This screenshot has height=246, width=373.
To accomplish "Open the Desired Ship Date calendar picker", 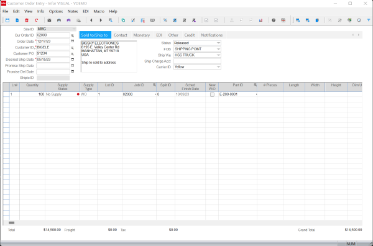I will (73, 60).
